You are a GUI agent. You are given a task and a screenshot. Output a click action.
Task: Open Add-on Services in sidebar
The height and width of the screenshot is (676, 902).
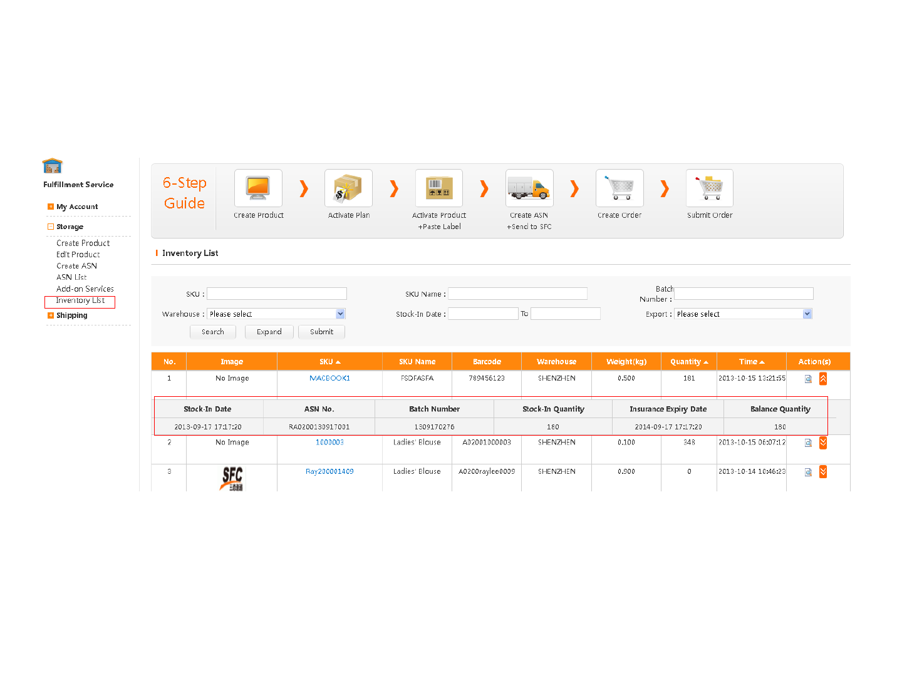click(x=85, y=289)
